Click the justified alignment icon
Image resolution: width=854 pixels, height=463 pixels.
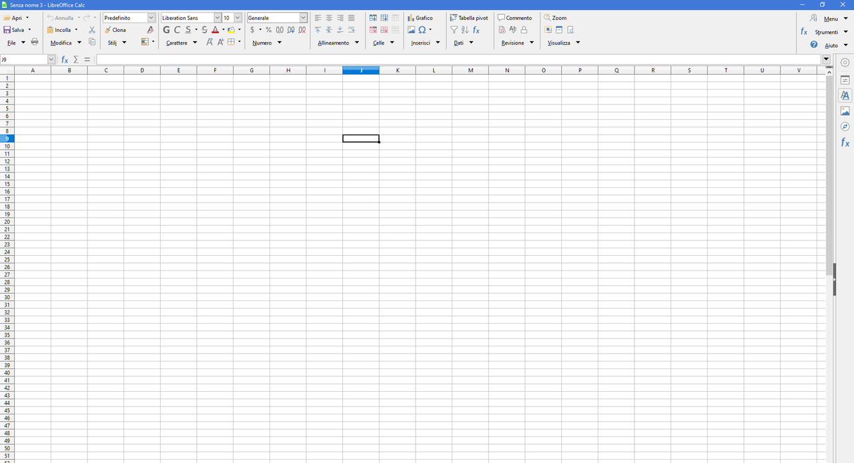352,18
